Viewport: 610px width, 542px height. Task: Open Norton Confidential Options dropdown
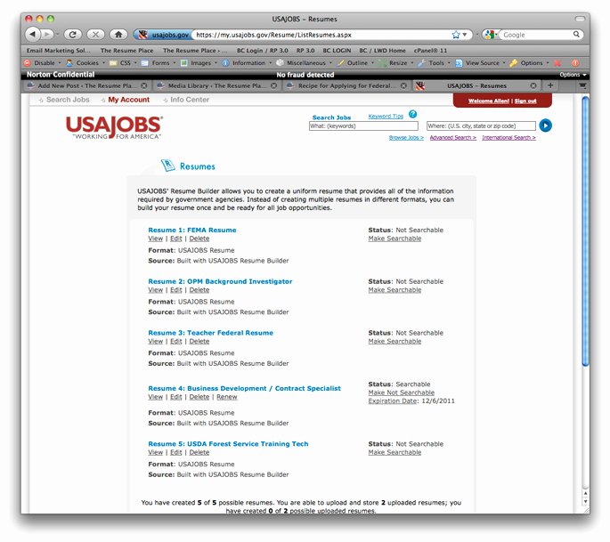pos(573,75)
